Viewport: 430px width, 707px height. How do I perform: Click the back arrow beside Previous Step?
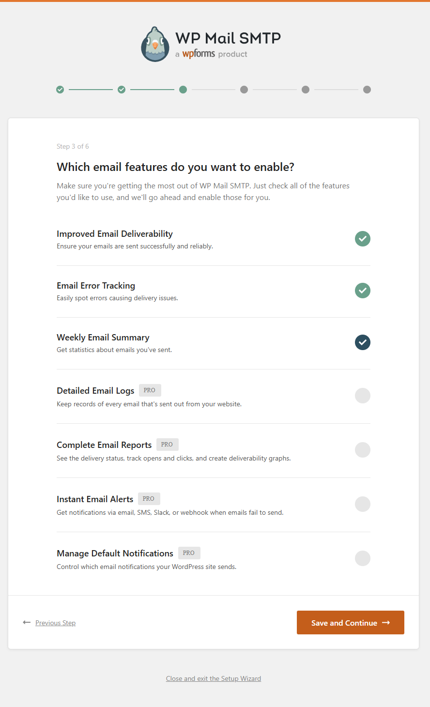click(27, 622)
